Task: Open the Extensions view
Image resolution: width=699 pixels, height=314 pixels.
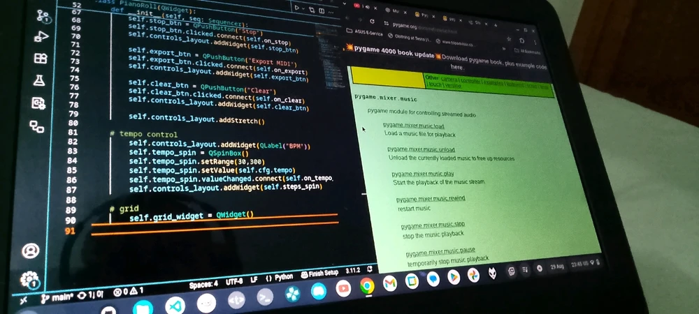Action: [40, 59]
